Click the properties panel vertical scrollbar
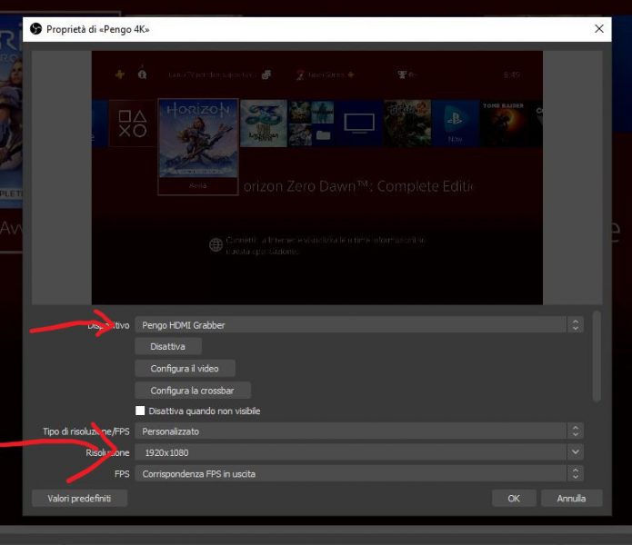Image resolution: width=632 pixels, height=545 pixels. (597, 356)
